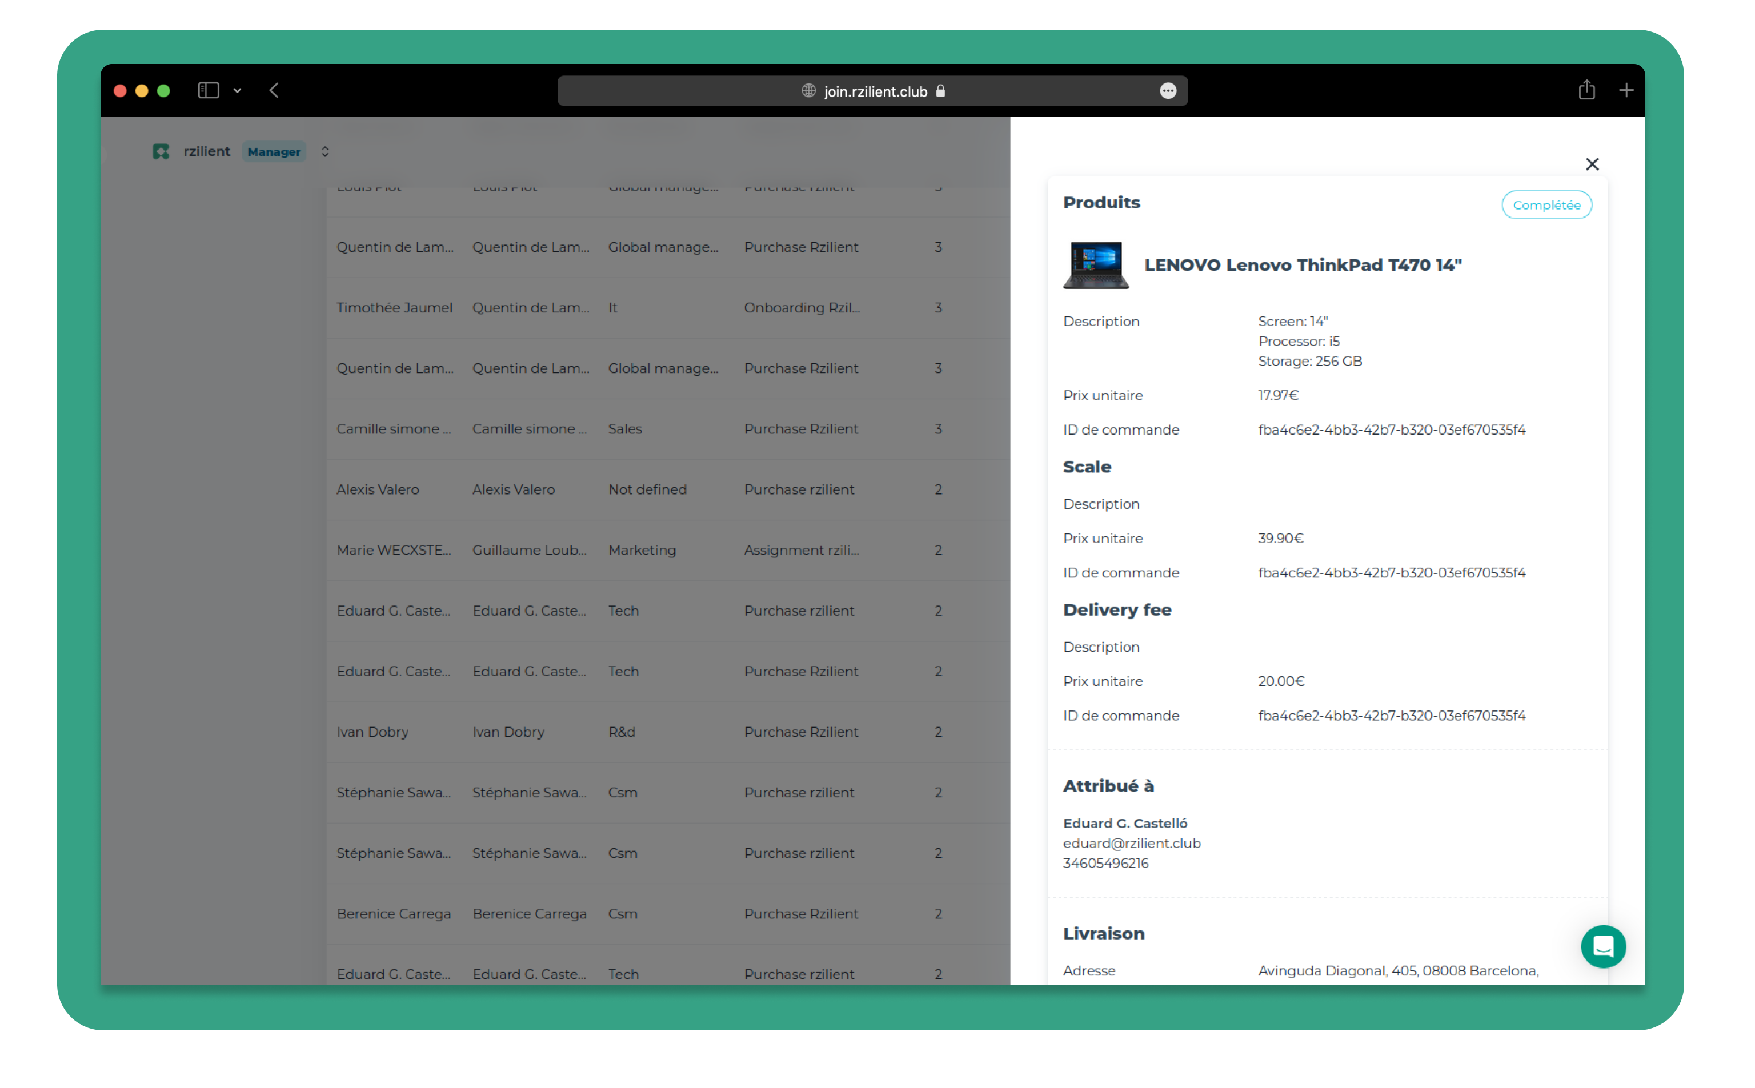Click the Manager role badge
This screenshot has width=1755, height=1088.
tap(274, 152)
